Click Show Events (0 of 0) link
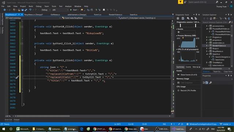This screenshot has height=132, width=234. (189, 74)
